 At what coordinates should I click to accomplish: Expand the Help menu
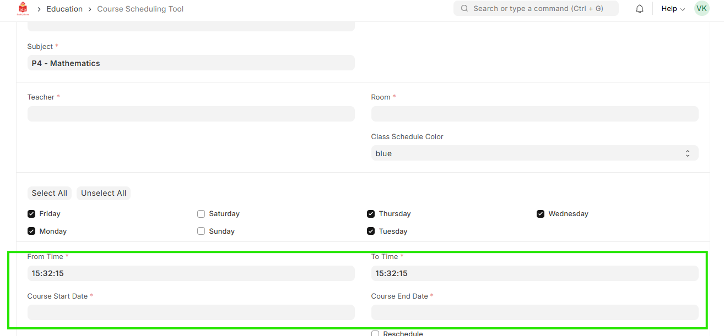pos(672,9)
